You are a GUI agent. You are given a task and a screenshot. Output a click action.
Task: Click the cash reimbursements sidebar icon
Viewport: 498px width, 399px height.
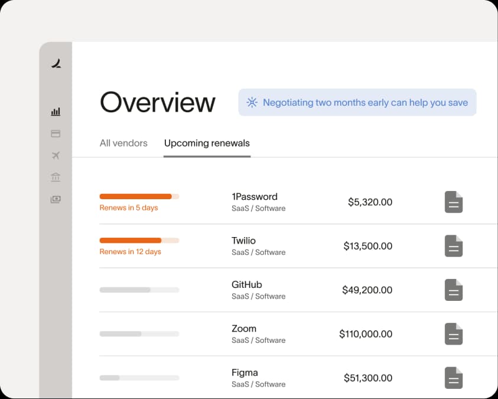click(x=56, y=199)
